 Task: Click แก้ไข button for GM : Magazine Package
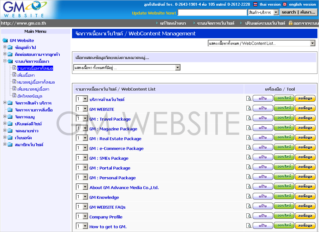(x=263, y=128)
